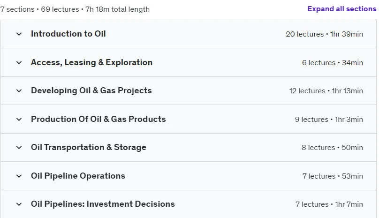The width and height of the screenshot is (379, 218).
Task: Open Production Of Oil & Gas Products title
Action: click(99, 119)
